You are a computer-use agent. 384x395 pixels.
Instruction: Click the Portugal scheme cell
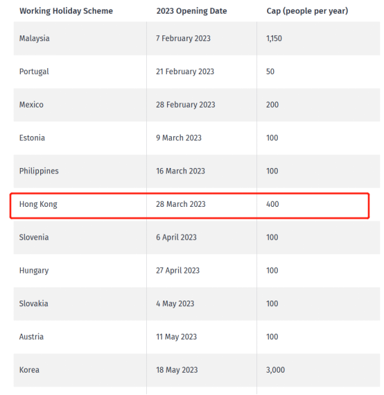click(x=34, y=72)
